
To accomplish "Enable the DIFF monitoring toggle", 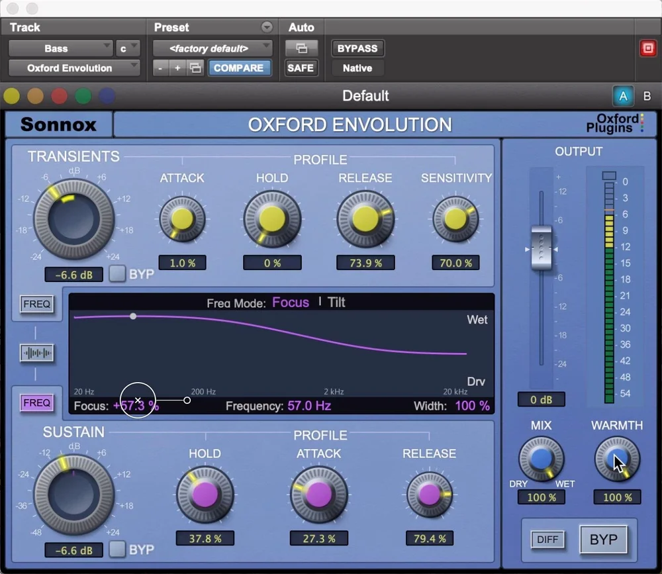I will (547, 540).
